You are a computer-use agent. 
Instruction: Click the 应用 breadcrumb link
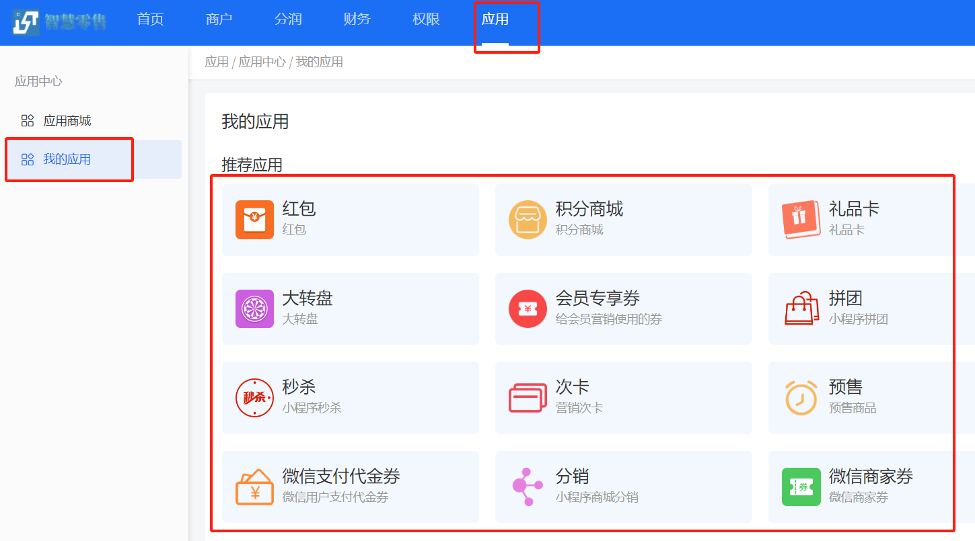click(217, 62)
